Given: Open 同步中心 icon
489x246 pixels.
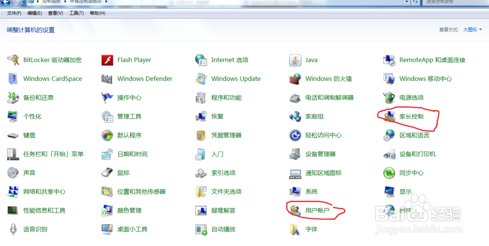Looking at the screenshot, I should coord(389,173).
